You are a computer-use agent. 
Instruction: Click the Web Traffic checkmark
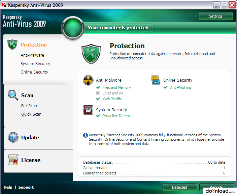(98, 99)
